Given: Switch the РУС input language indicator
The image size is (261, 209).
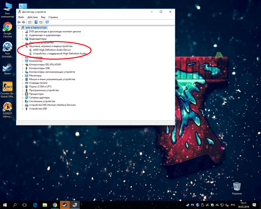Looking at the screenshot, I should [233, 205].
